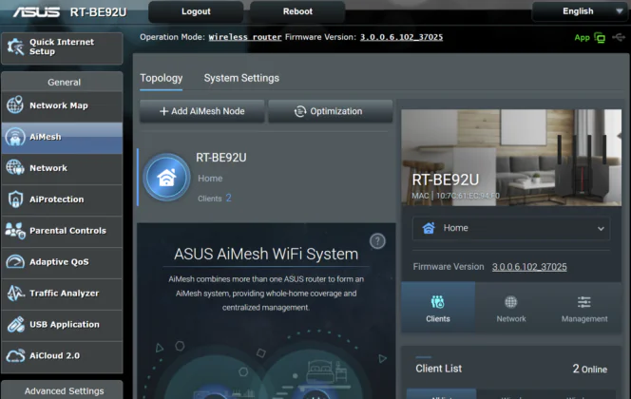Click the ASUS AiMesh WiFi System title
The height and width of the screenshot is (399, 631).
266,254
